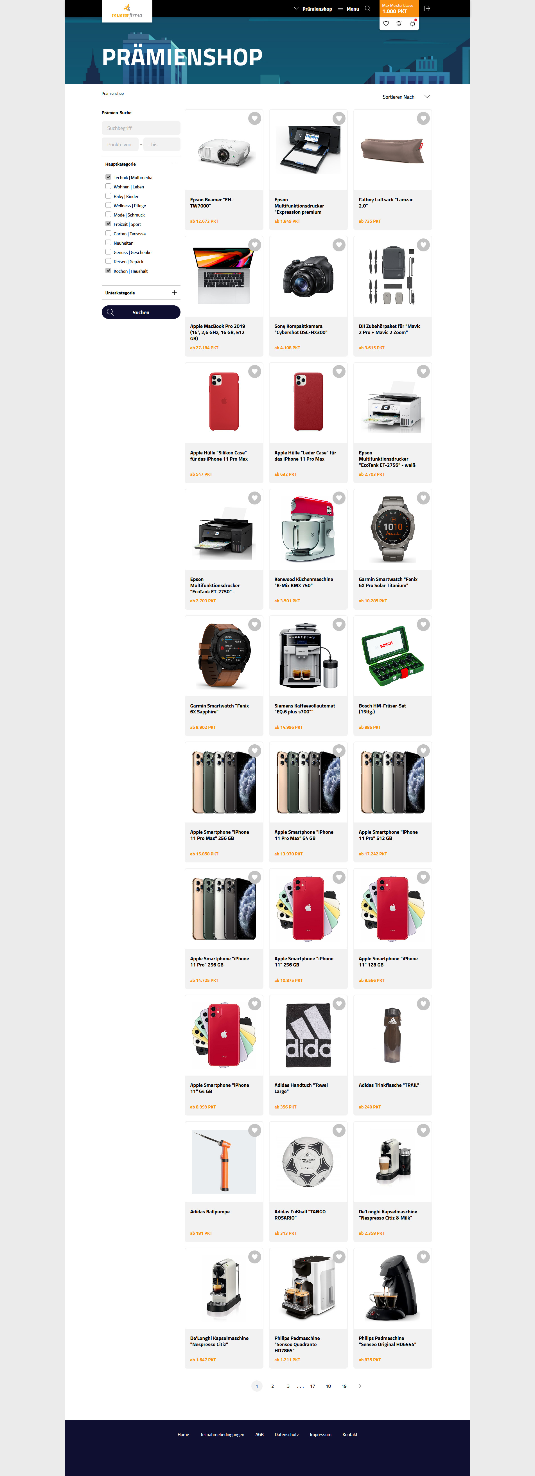This screenshot has height=1476, width=535.
Task: Click the Suchen button
Action: coord(141,312)
